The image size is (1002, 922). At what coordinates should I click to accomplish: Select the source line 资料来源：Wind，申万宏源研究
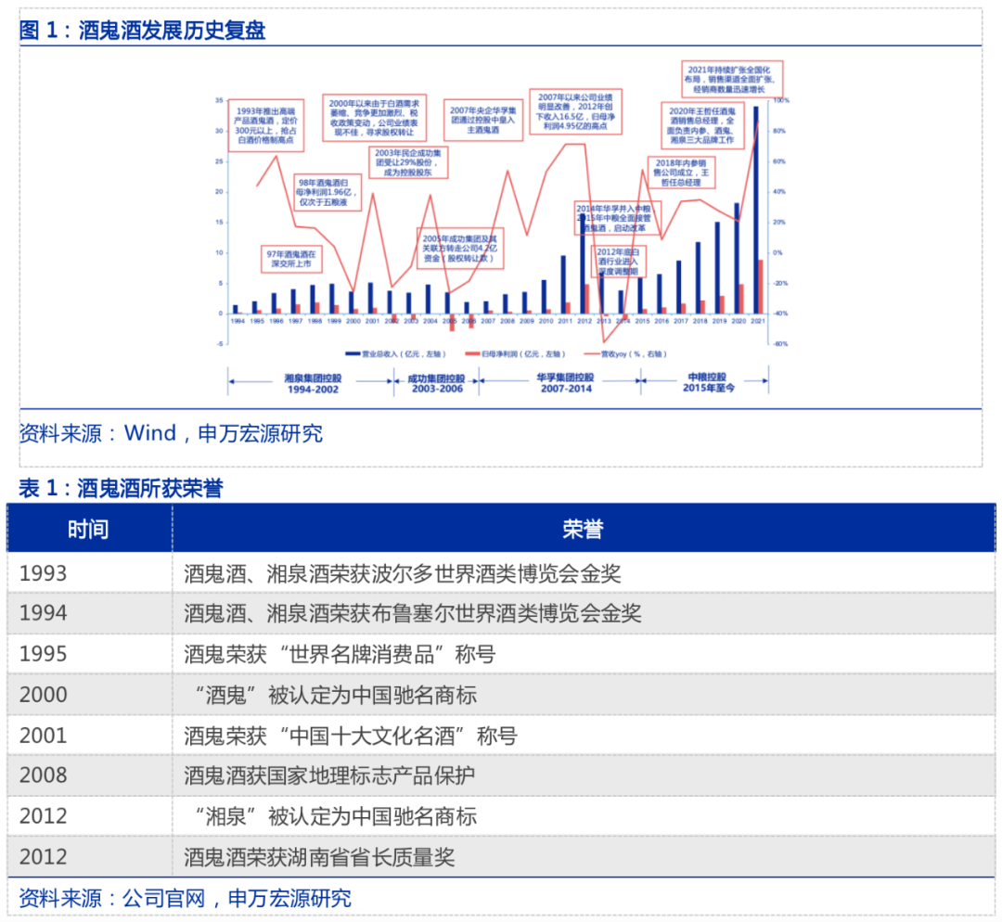[171, 433]
